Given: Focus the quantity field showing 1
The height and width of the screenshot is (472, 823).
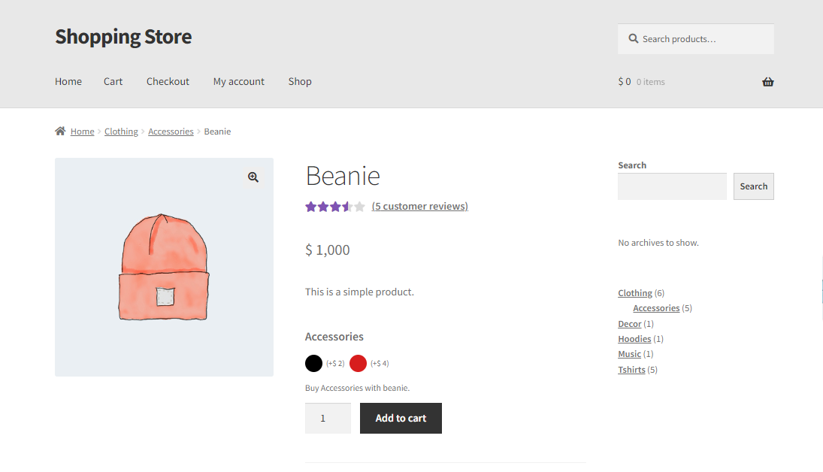Looking at the screenshot, I should [328, 418].
